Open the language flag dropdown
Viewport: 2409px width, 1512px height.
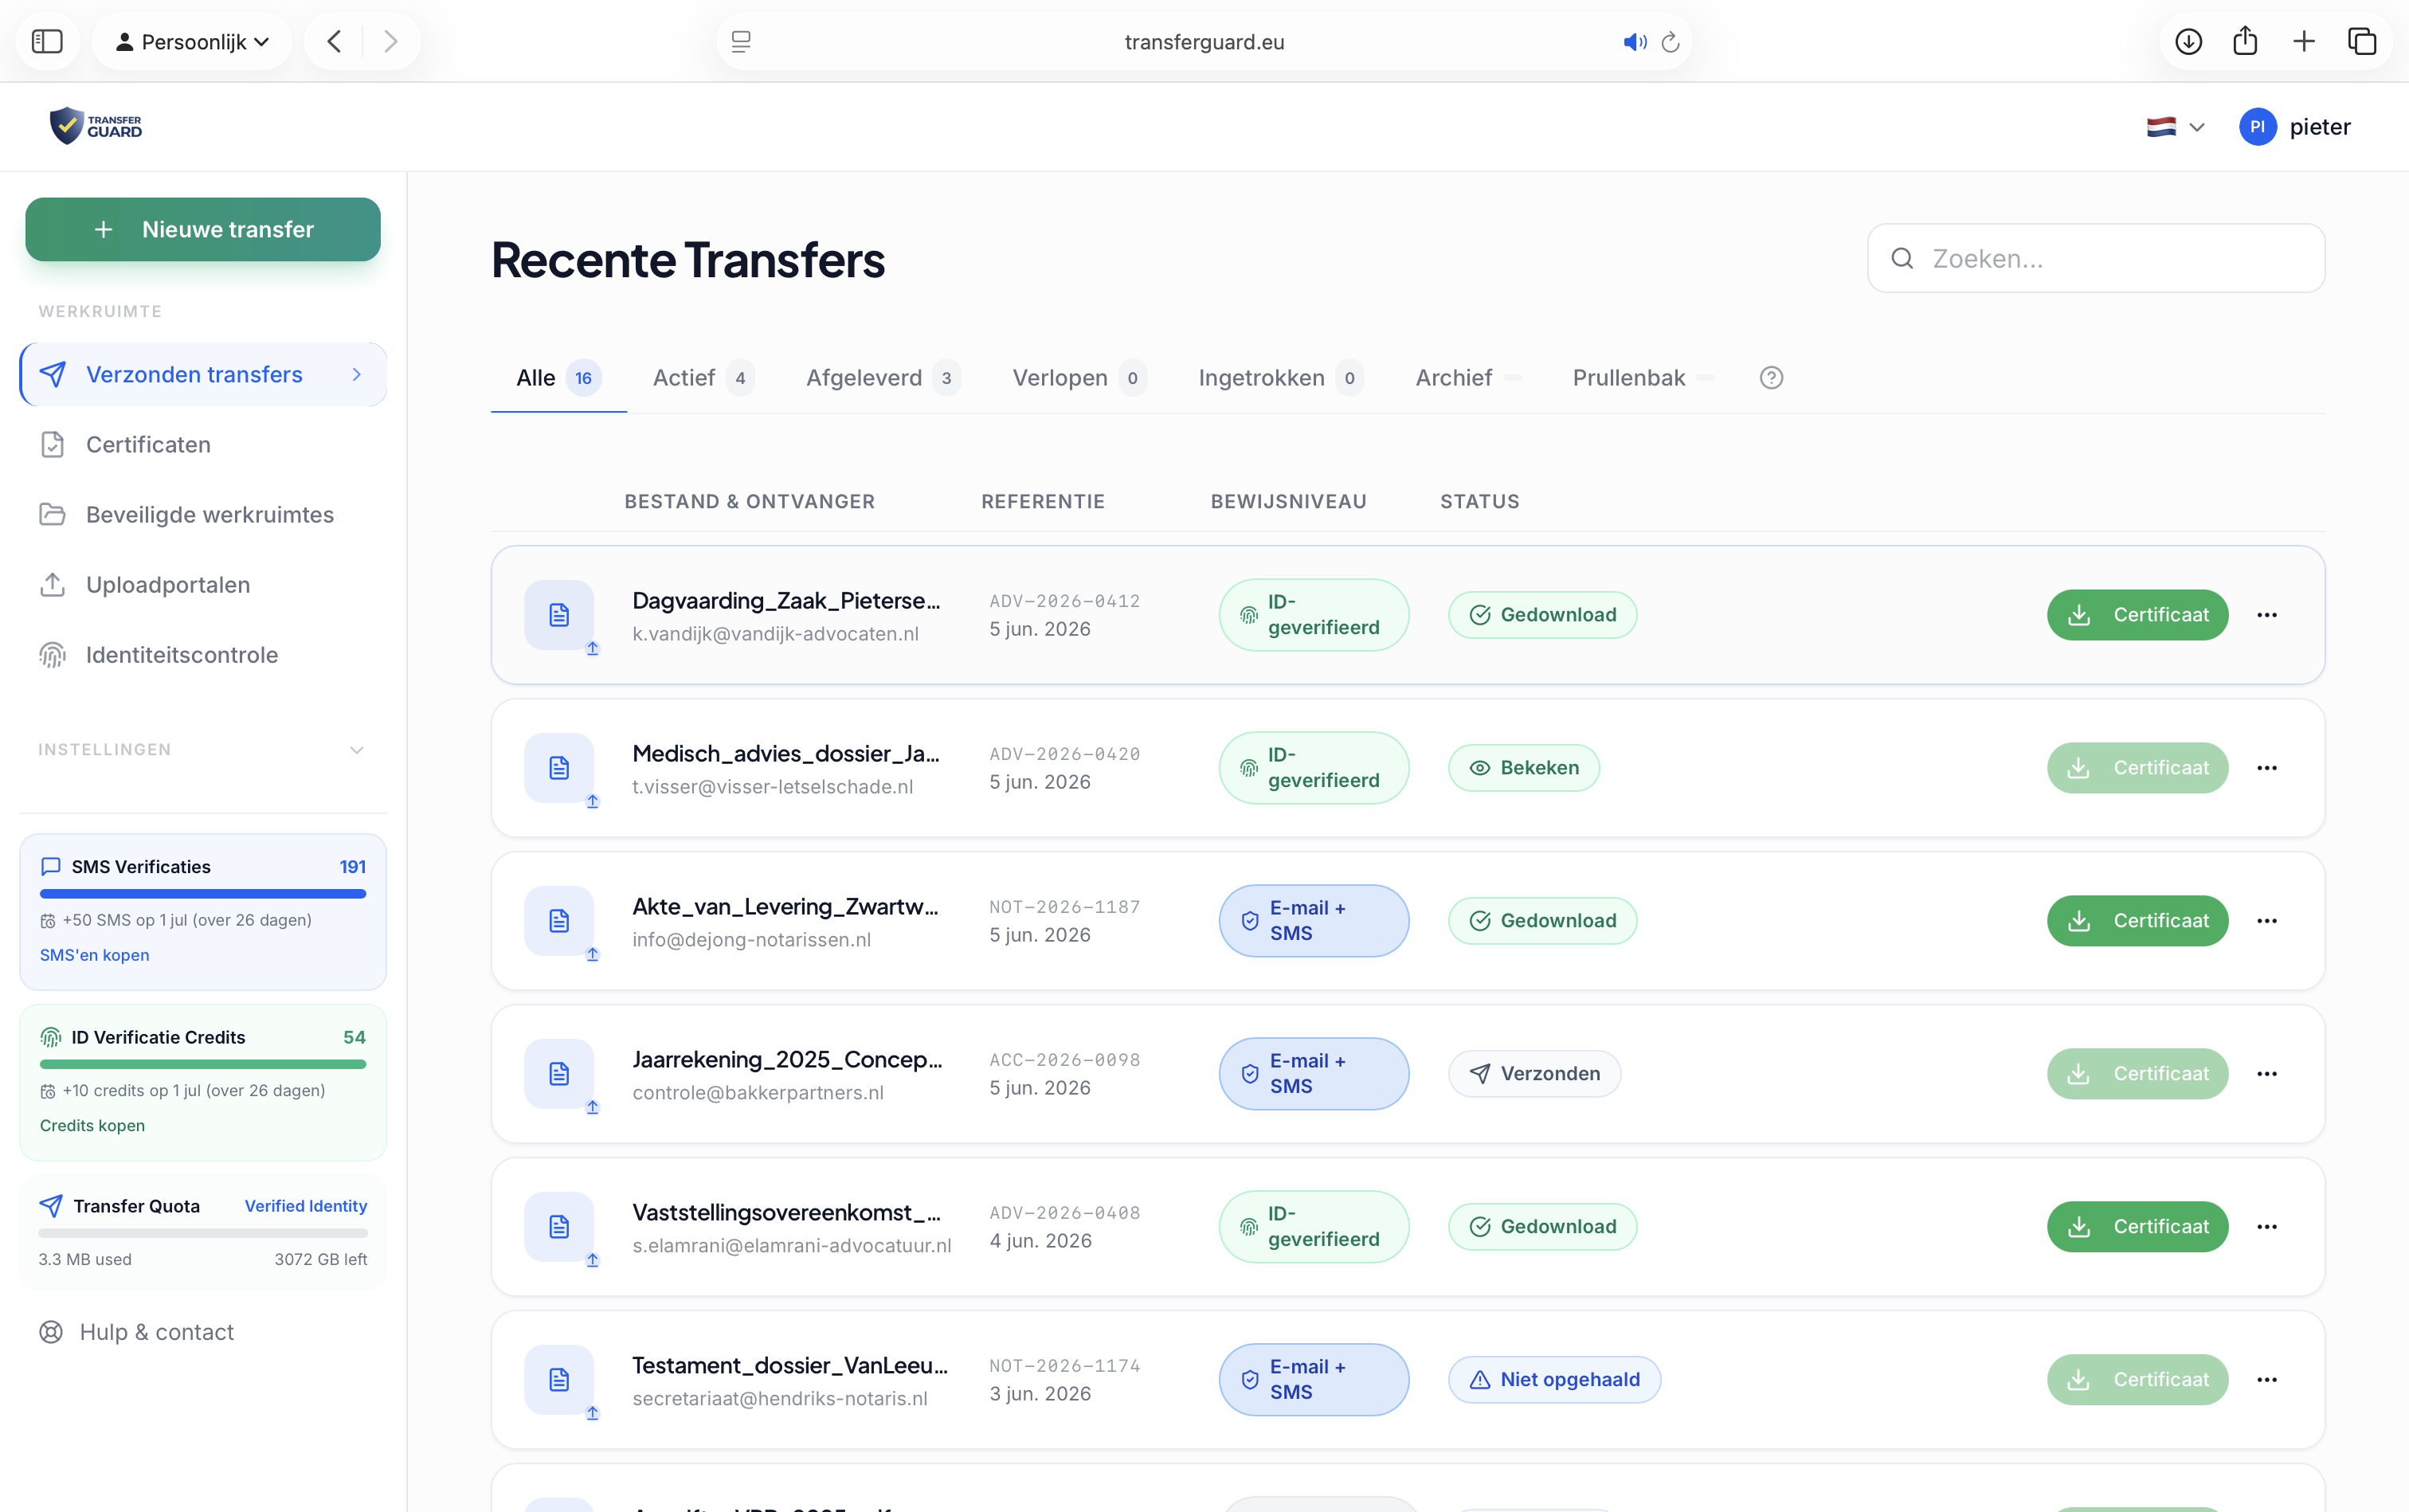click(x=2175, y=127)
